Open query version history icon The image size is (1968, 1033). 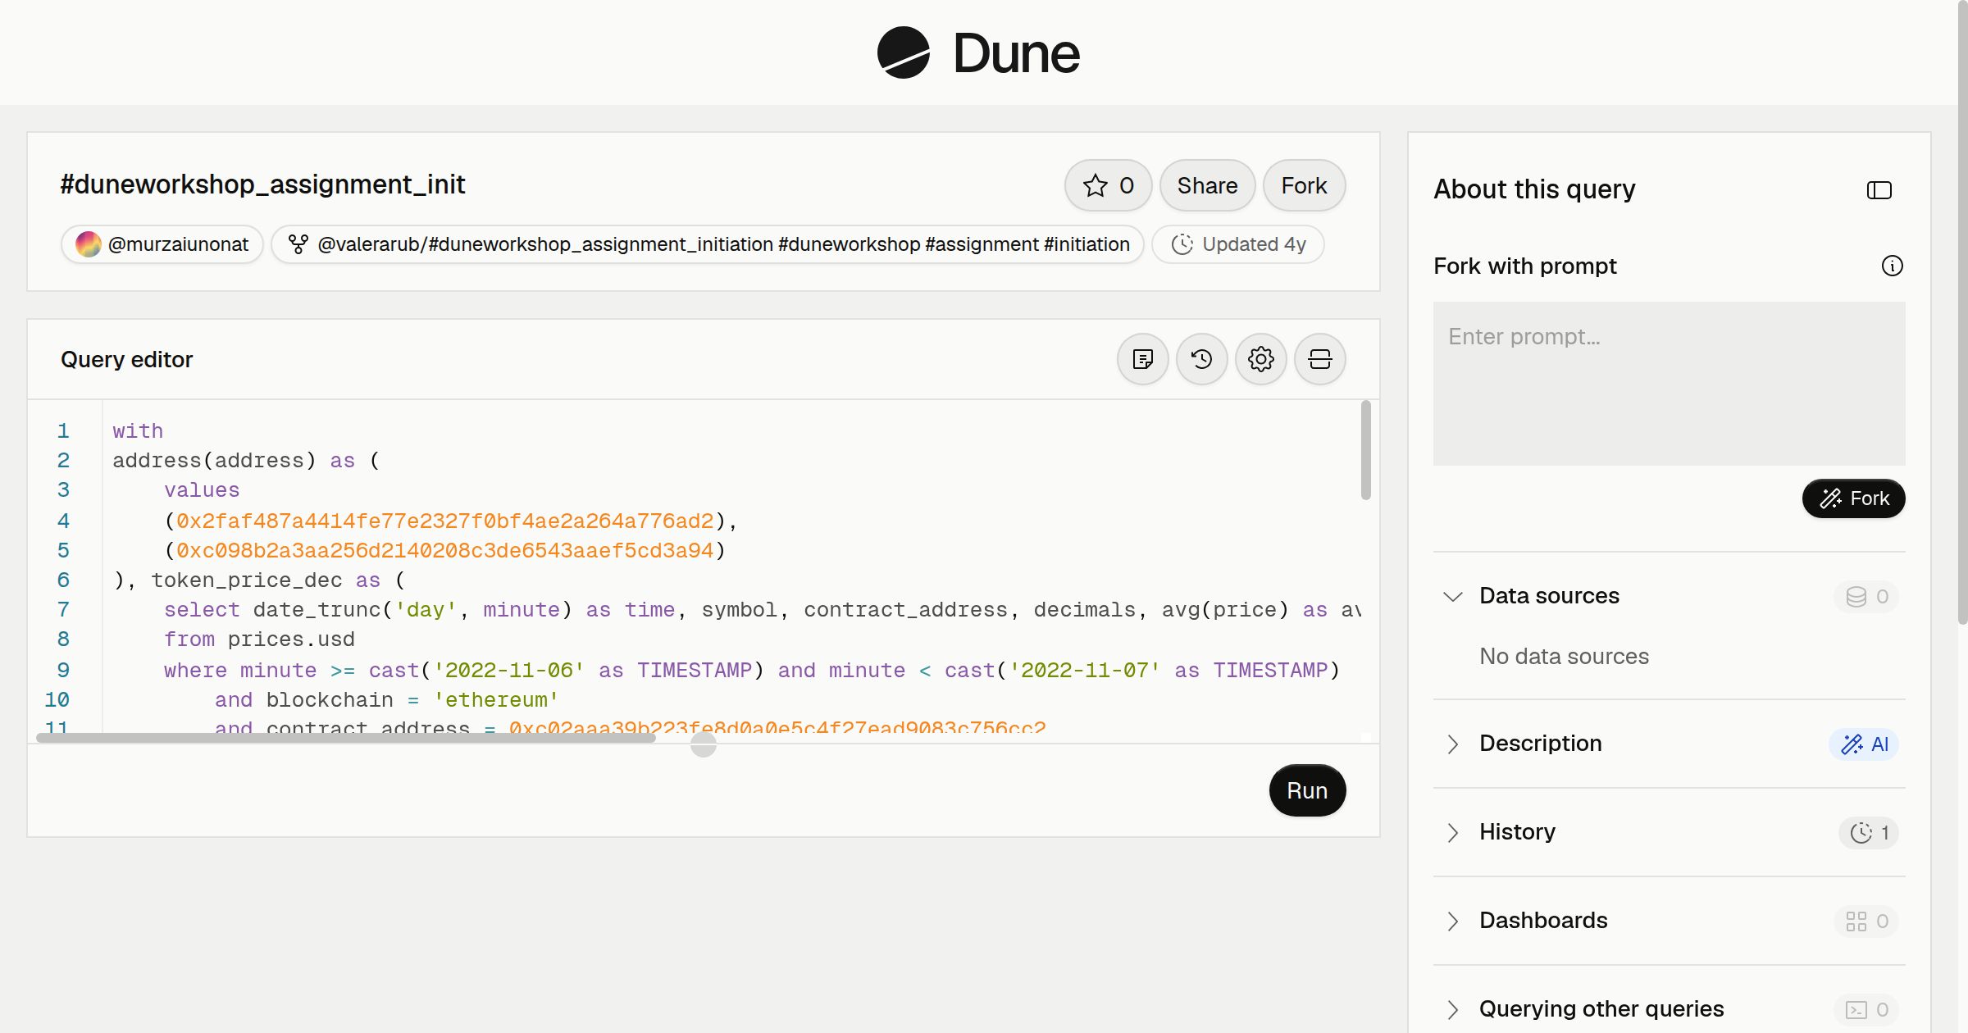(x=1201, y=359)
